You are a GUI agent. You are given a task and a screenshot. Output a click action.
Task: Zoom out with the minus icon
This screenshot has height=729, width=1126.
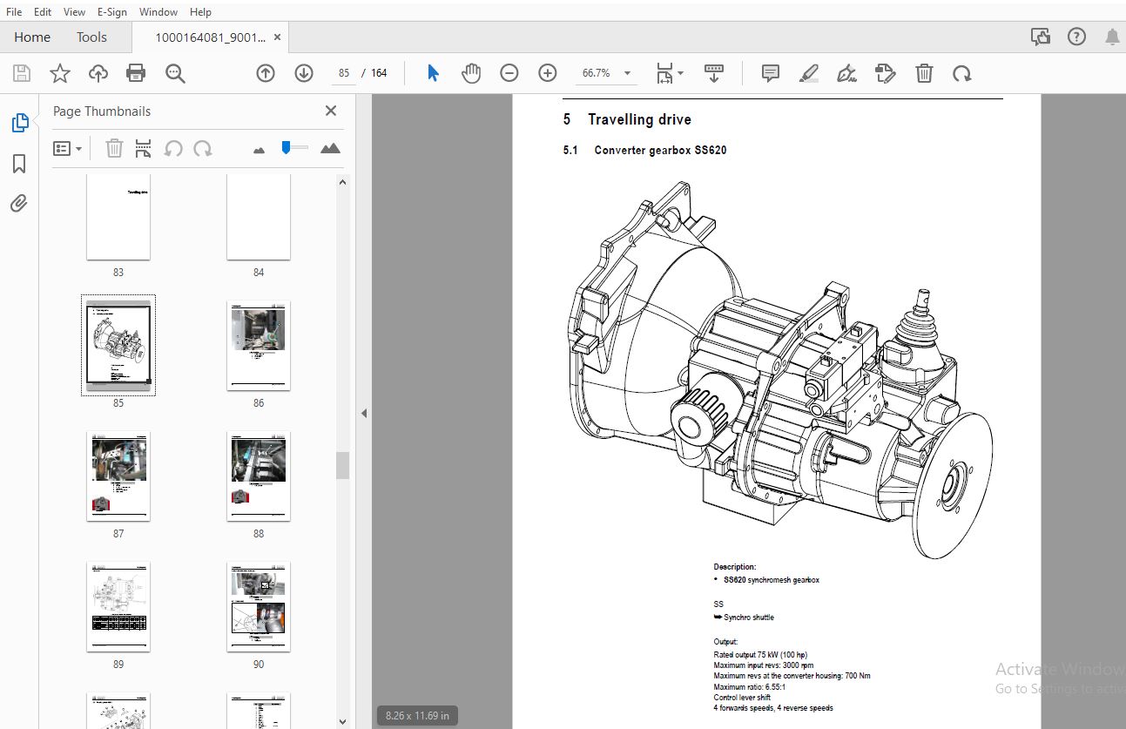(x=509, y=73)
